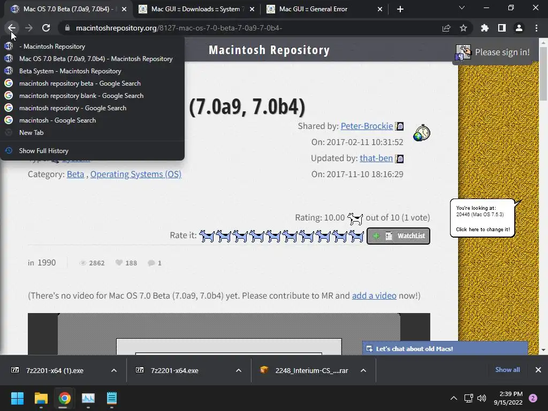This screenshot has height=411, width=548.
Task: Open Operating Systems (OS) category link
Action: (x=135, y=174)
